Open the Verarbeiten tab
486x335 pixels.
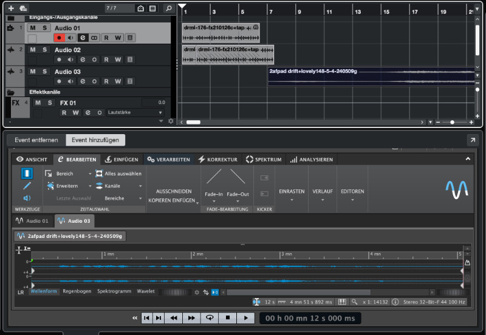tap(169, 160)
